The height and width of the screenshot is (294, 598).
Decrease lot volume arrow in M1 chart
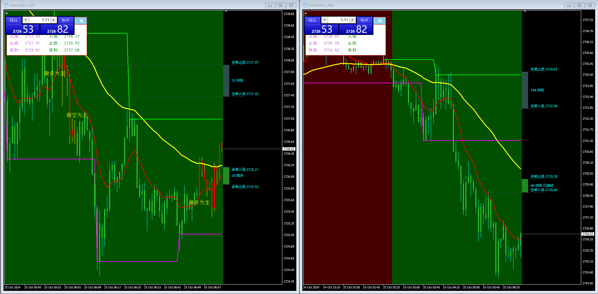pos(26,20)
